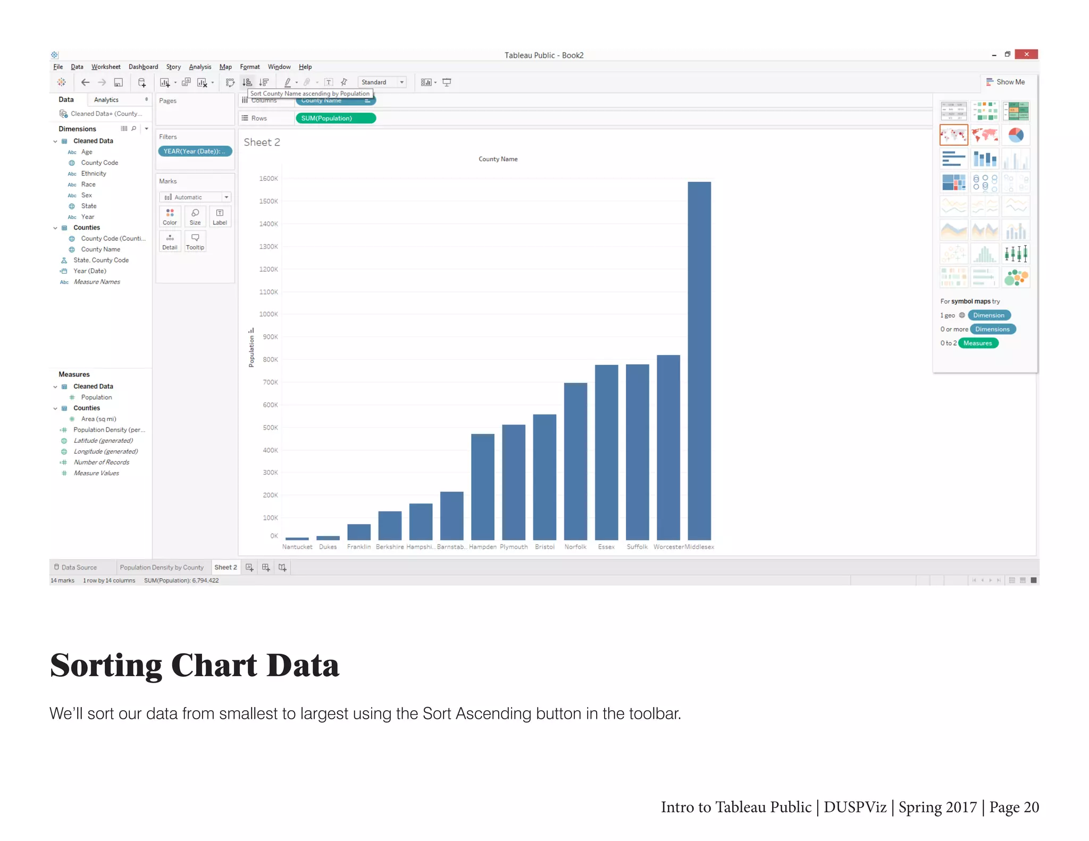Open the Dashboard menu

coord(143,67)
